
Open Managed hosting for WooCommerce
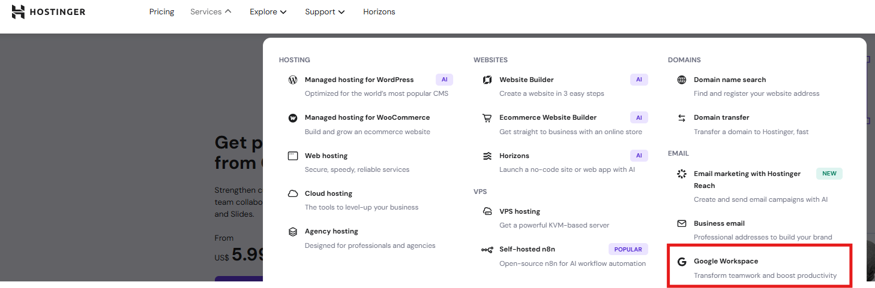click(367, 117)
